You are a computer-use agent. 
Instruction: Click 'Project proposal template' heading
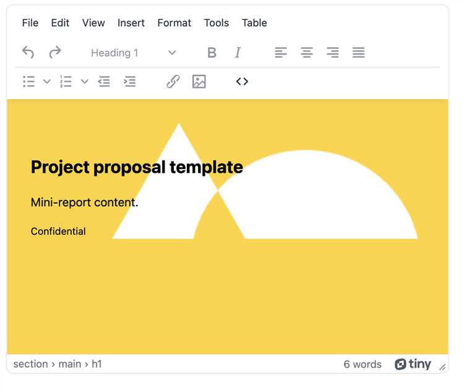[x=137, y=167]
